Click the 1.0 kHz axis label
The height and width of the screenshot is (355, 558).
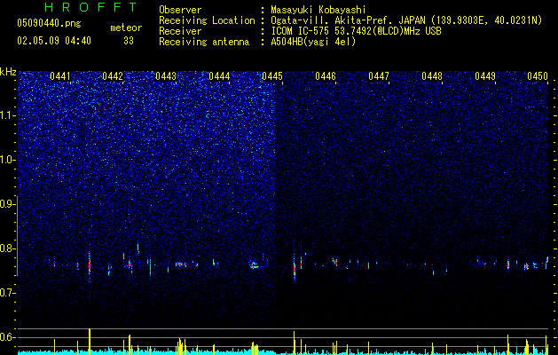pos(7,160)
